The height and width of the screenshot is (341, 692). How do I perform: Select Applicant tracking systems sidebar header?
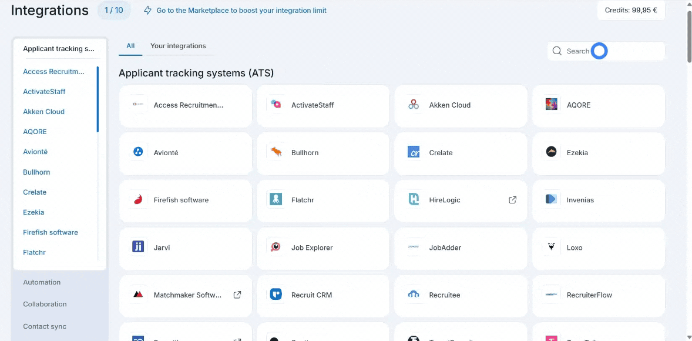point(59,49)
